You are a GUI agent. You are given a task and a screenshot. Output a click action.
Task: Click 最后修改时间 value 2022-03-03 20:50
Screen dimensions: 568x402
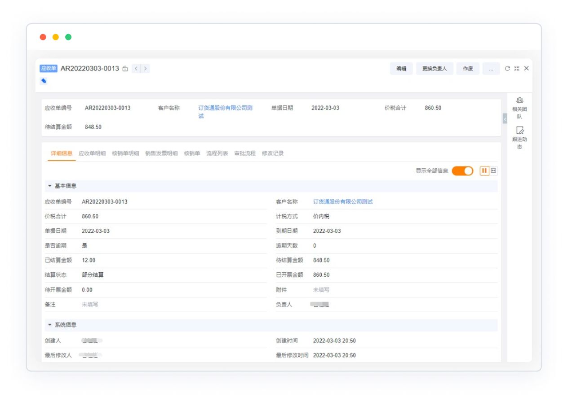(x=334, y=355)
